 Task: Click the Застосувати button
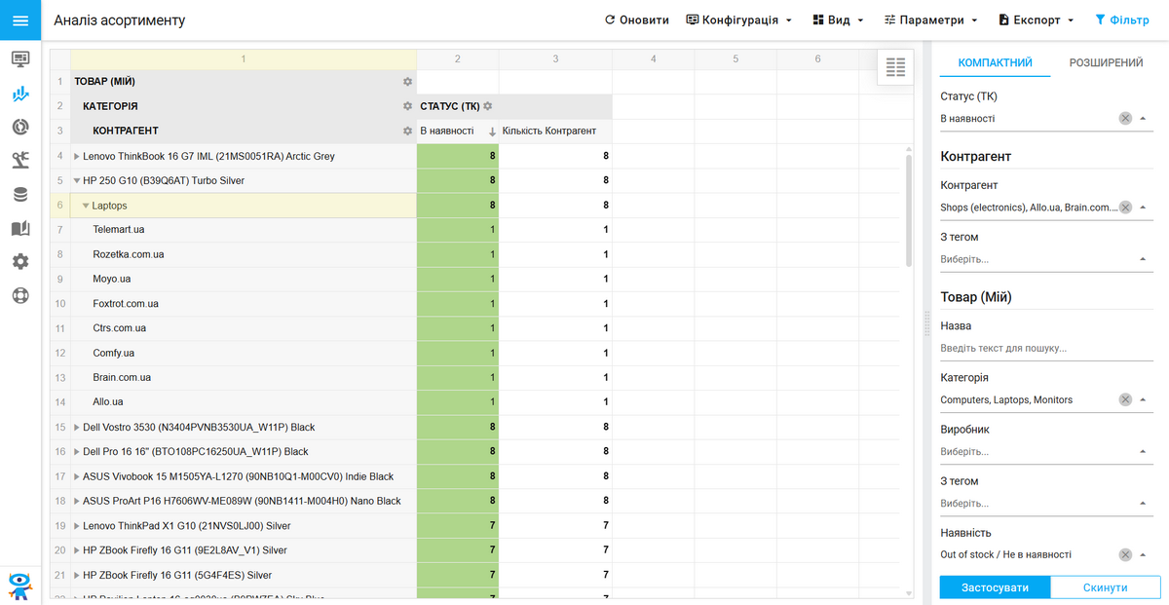(x=996, y=587)
